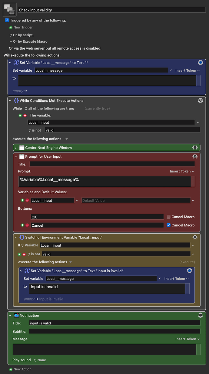
Task: Add a new button with the green plus
Action: [x=22, y=225]
